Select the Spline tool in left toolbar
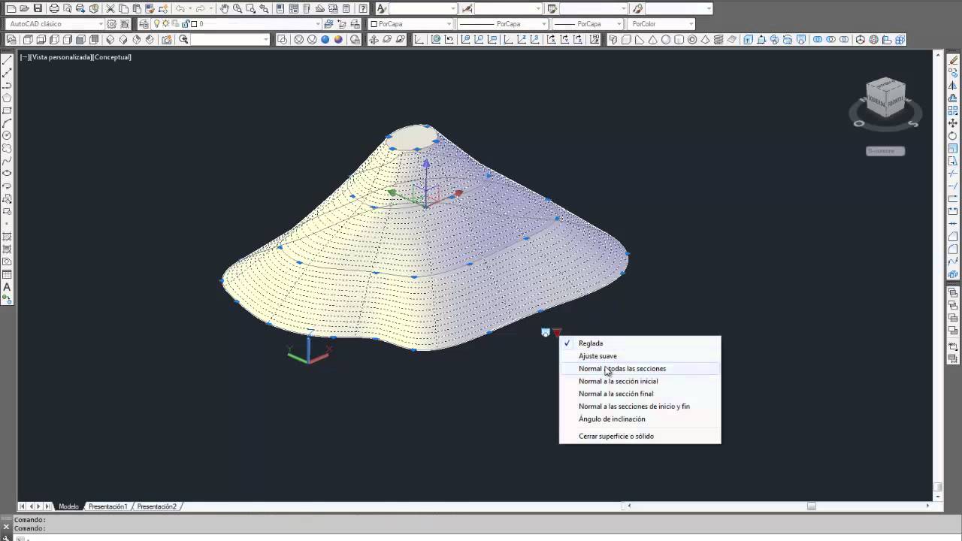 pyautogui.click(x=8, y=161)
